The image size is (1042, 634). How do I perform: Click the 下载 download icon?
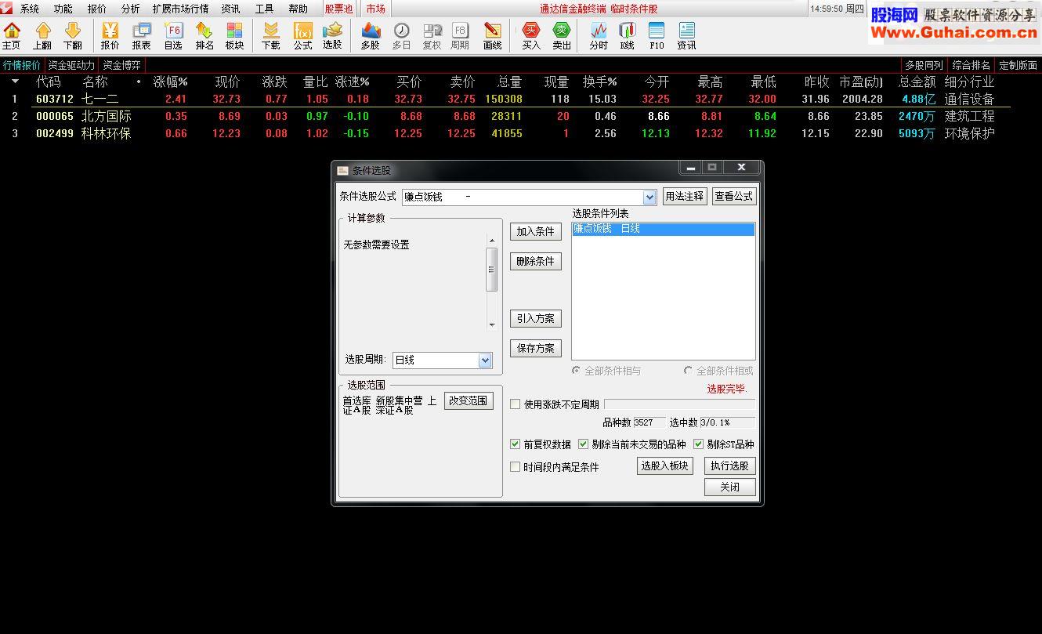(x=271, y=35)
